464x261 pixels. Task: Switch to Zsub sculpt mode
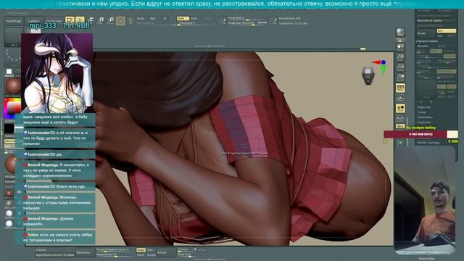[194, 18]
